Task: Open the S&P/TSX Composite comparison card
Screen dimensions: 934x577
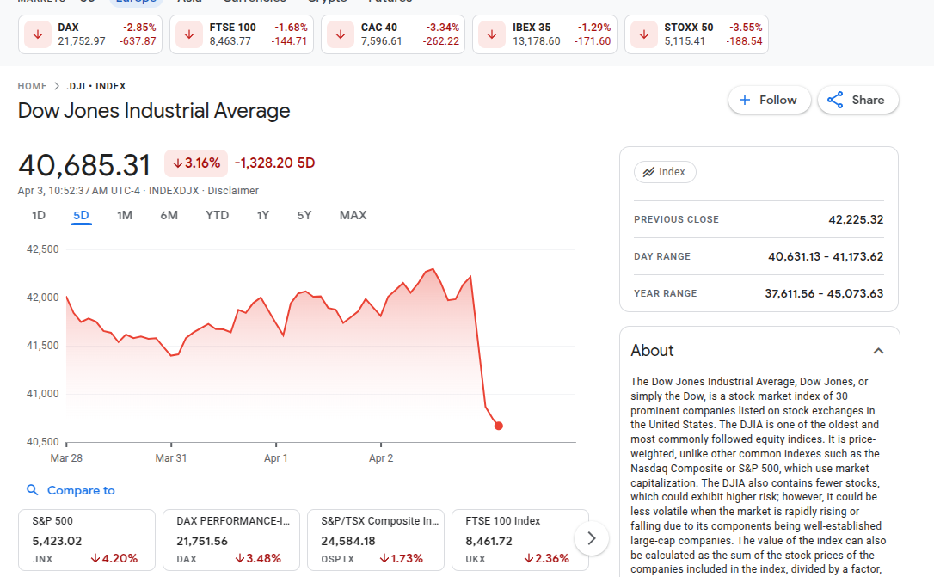Action: [375, 539]
